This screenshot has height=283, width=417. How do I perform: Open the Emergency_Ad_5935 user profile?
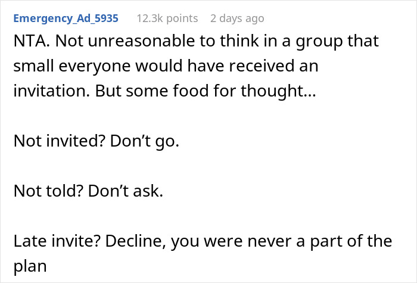[x=66, y=18]
